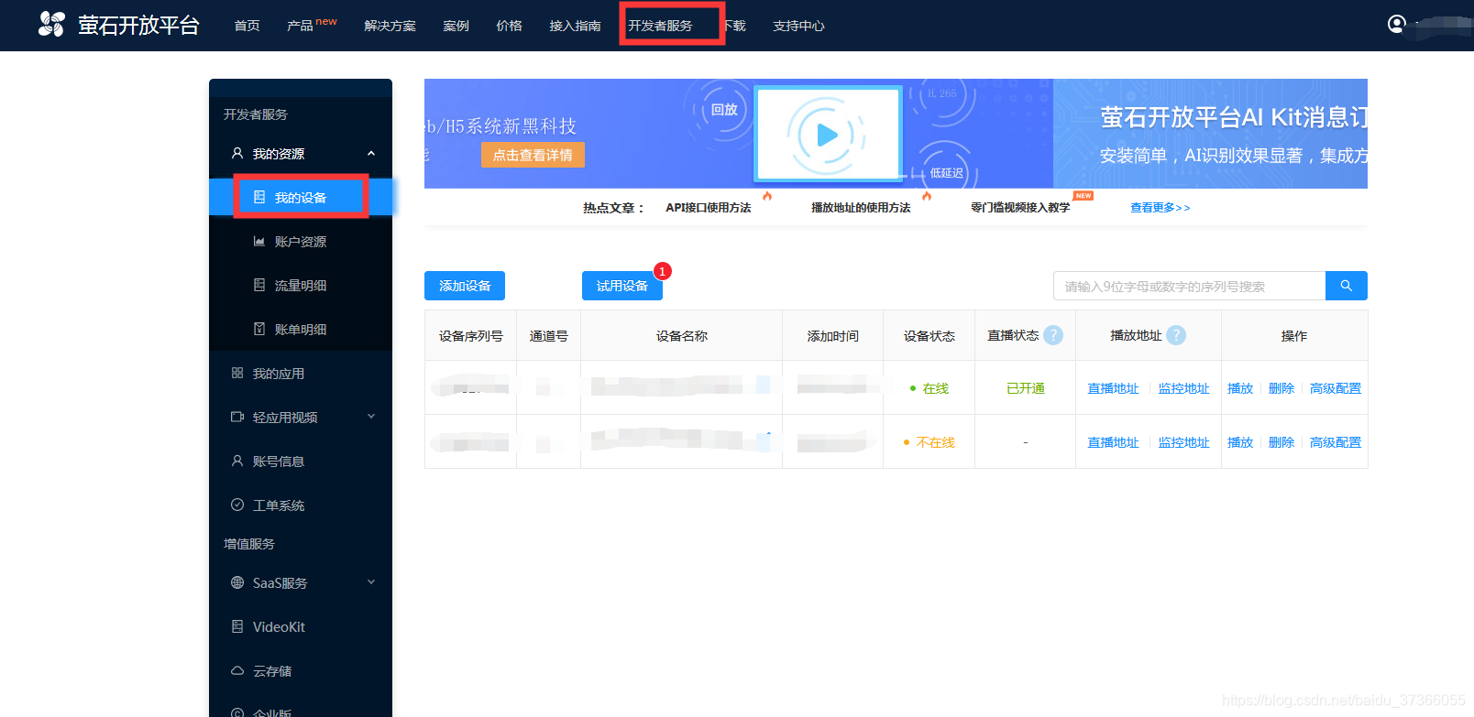Expand the SaaS服务 chevron
Image resolution: width=1474 pixels, height=717 pixels.
click(371, 582)
